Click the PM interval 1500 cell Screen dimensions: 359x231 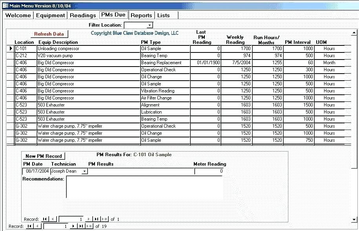click(299, 105)
